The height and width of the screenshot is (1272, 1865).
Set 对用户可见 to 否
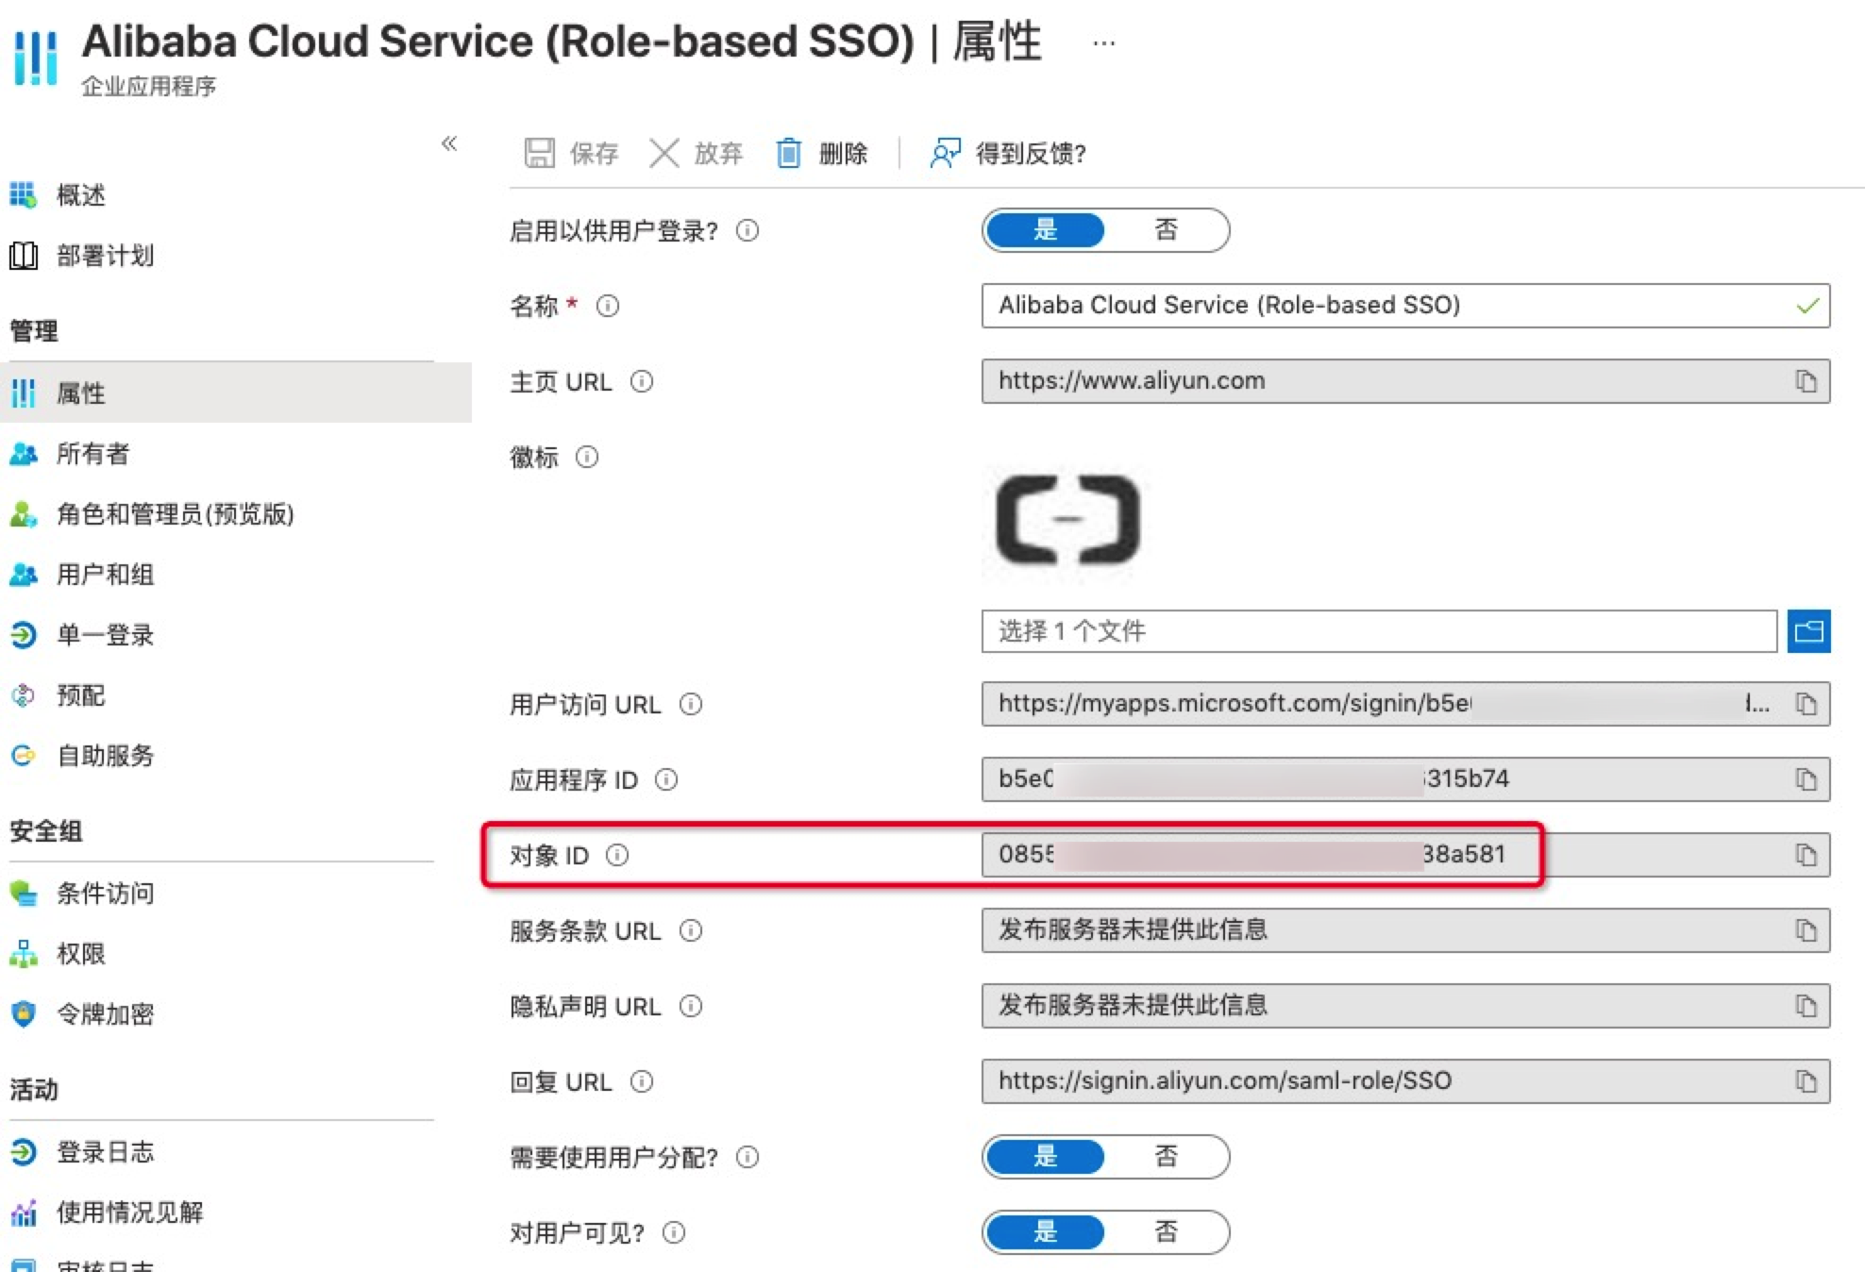pyautogui.click(x=1167, y=1232)
